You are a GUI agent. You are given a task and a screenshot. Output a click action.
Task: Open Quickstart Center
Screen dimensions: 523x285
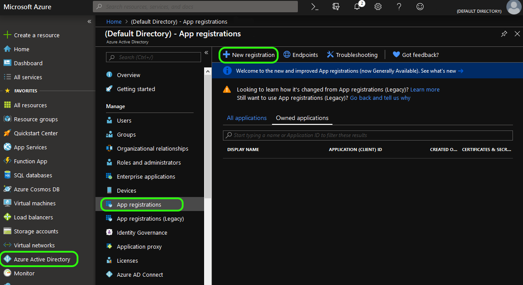coord(31,133)
